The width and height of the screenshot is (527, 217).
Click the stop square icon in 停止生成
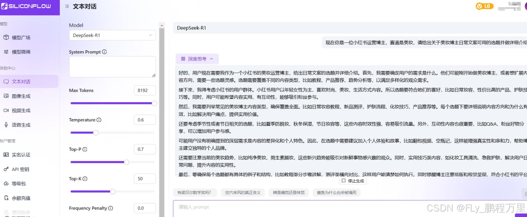(x=344, y=181)
